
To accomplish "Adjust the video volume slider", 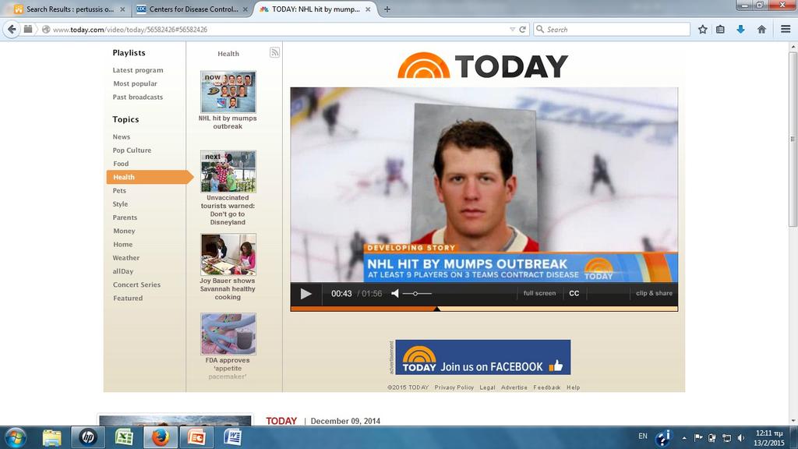I will tap(418, 293).
